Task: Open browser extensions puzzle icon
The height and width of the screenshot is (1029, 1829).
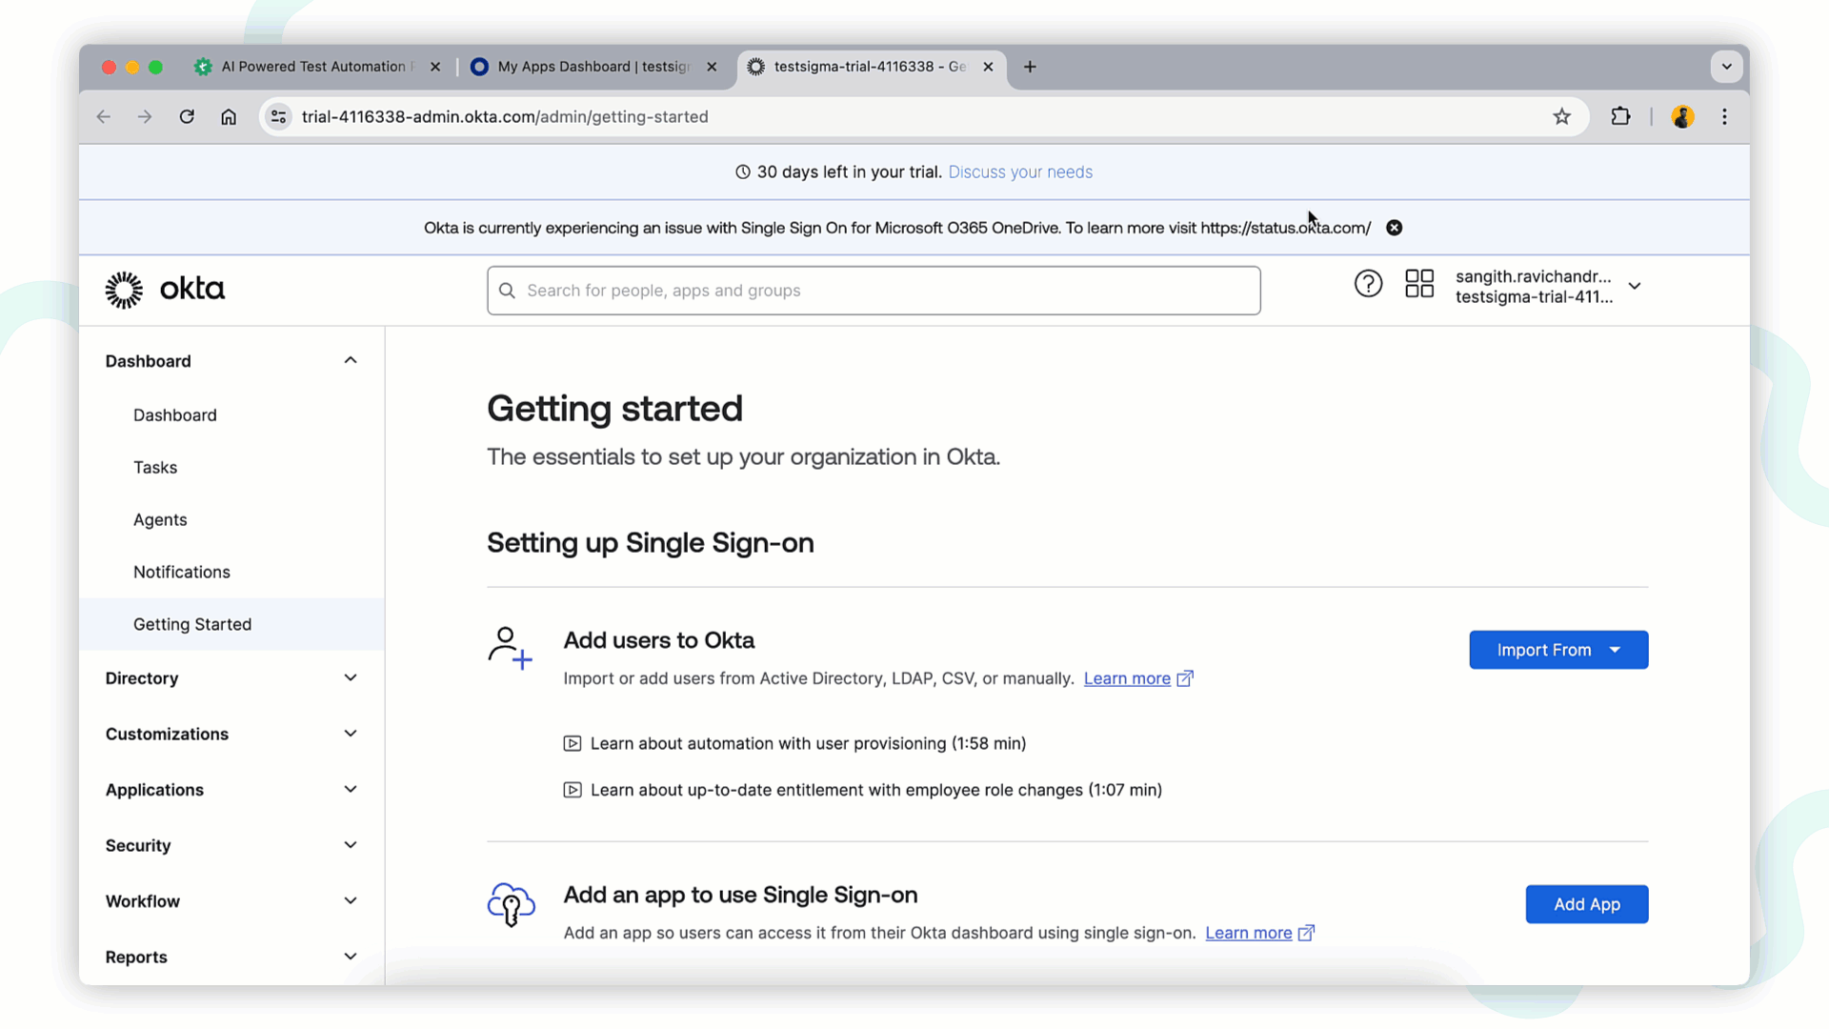Action: tap(1620, 117)
